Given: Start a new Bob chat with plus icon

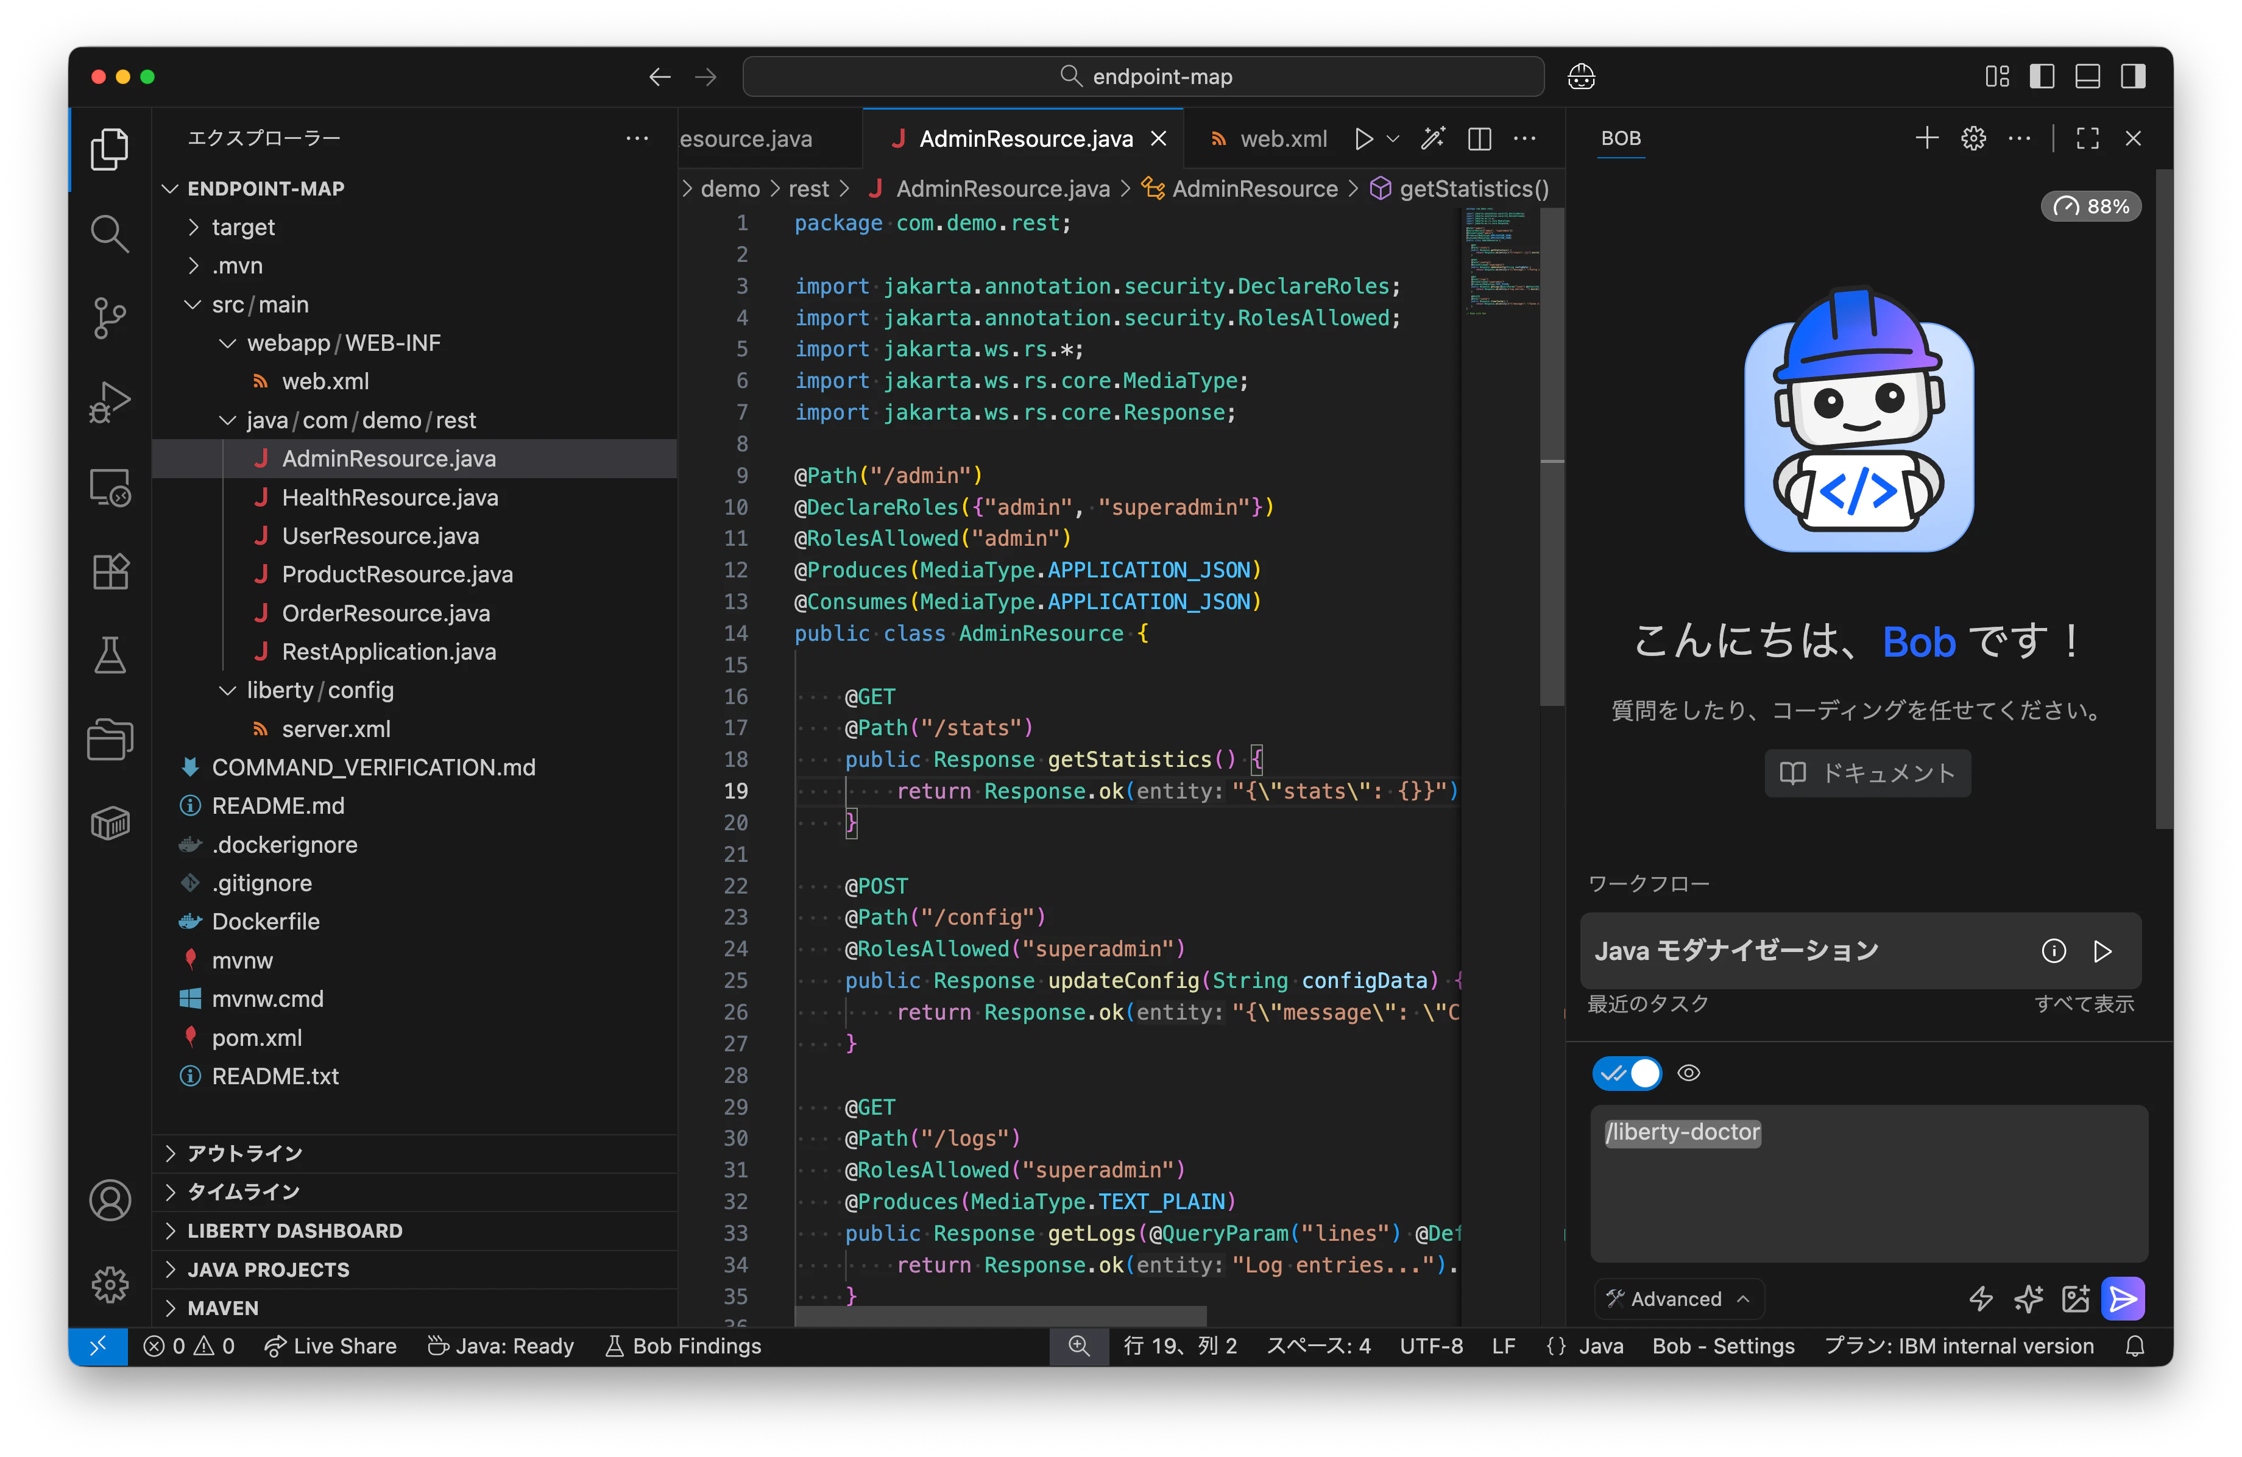Looking at the screenshot, I should (1926, 138).
